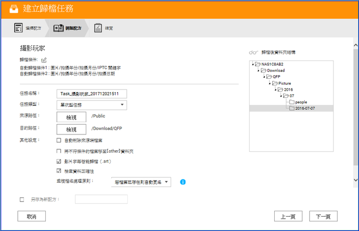Image resolution: width=359 pixels, height=231 pixels.
Task: Open the blue info icon for duplicate handling
Action: [x=182, y=182]
